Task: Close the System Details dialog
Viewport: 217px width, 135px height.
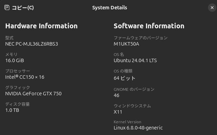Action: [212, 8]
